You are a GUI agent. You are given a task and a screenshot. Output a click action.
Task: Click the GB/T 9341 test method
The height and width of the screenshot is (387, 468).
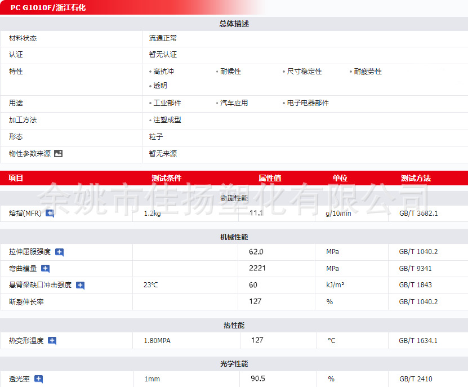click(416, 269)
